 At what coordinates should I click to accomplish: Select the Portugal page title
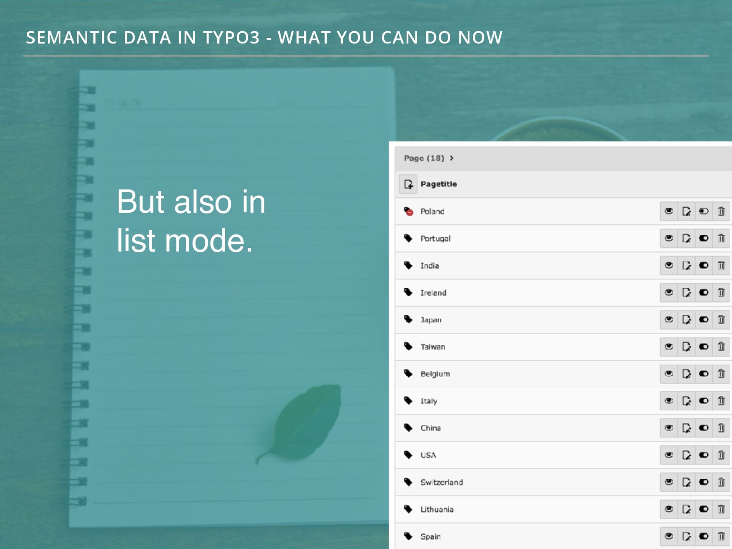coord(435,239)
